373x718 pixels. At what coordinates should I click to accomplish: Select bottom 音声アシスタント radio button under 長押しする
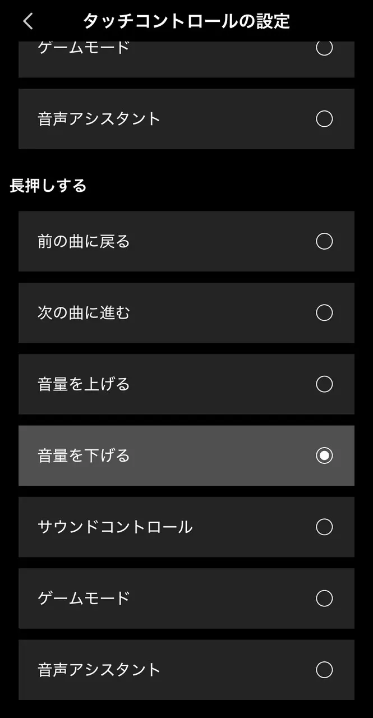pos(324,670)
